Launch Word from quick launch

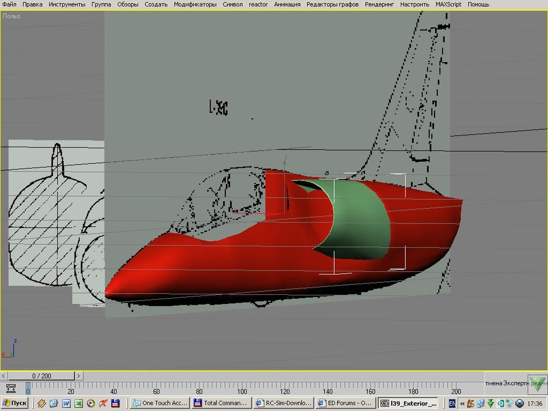pyautogui.click(x=66, y=403)
